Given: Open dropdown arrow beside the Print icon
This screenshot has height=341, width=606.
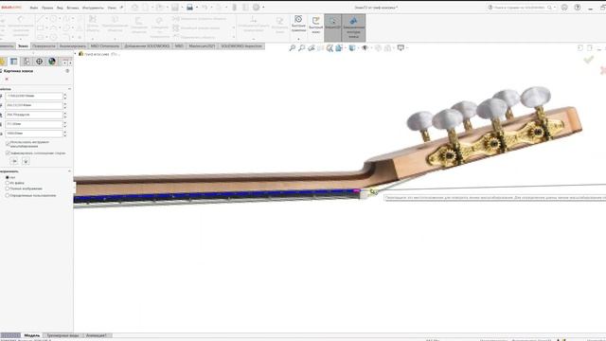Looking at the screenshot, I should coord(196,8).
